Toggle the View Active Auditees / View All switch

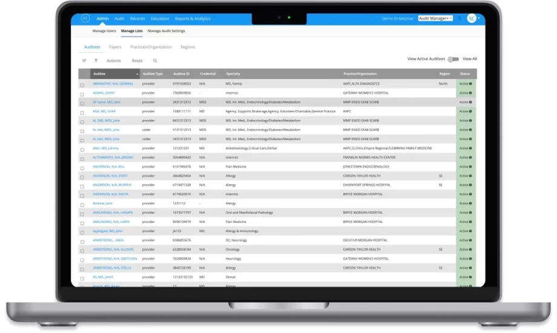coord(453,59)
